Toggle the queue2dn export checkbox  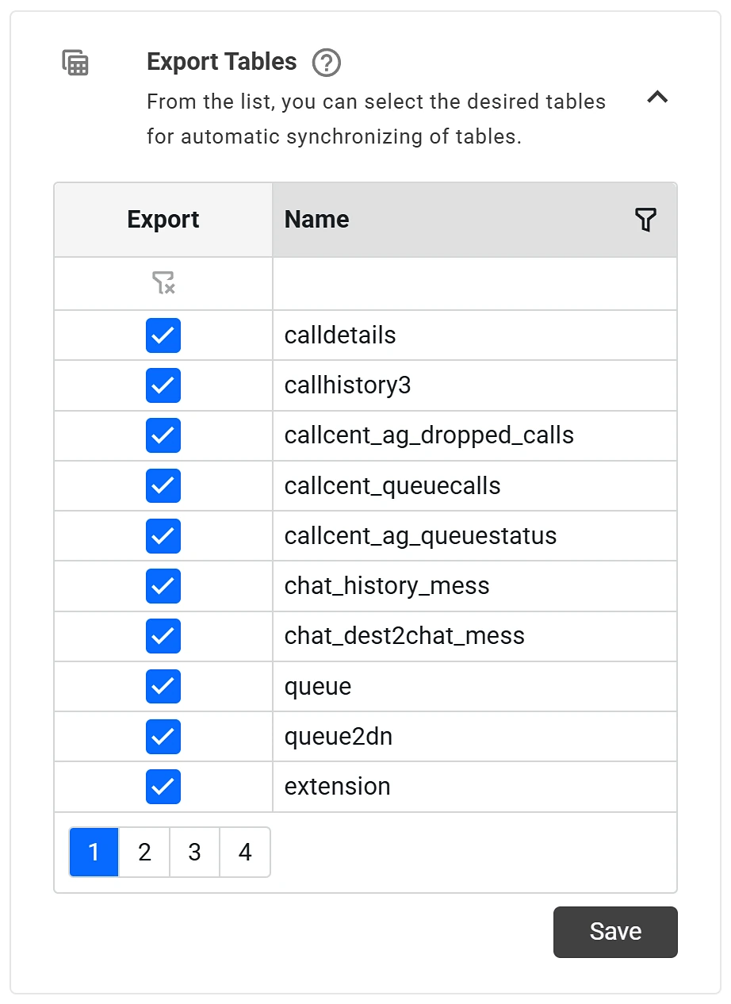pos(163,737)
